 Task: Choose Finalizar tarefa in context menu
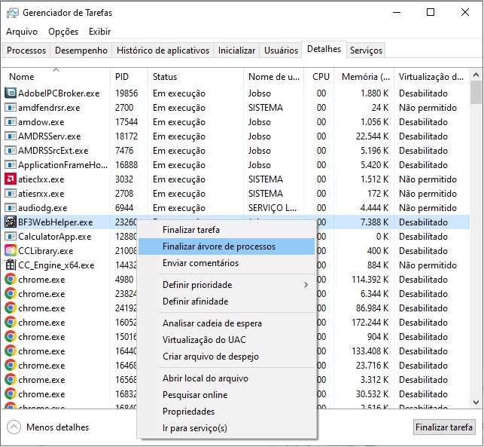pos(227,230)
